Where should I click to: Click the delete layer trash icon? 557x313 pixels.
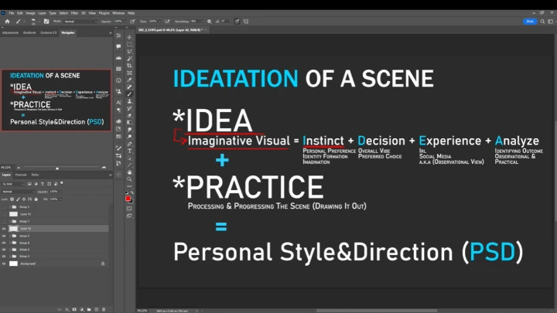pos(104,309)
